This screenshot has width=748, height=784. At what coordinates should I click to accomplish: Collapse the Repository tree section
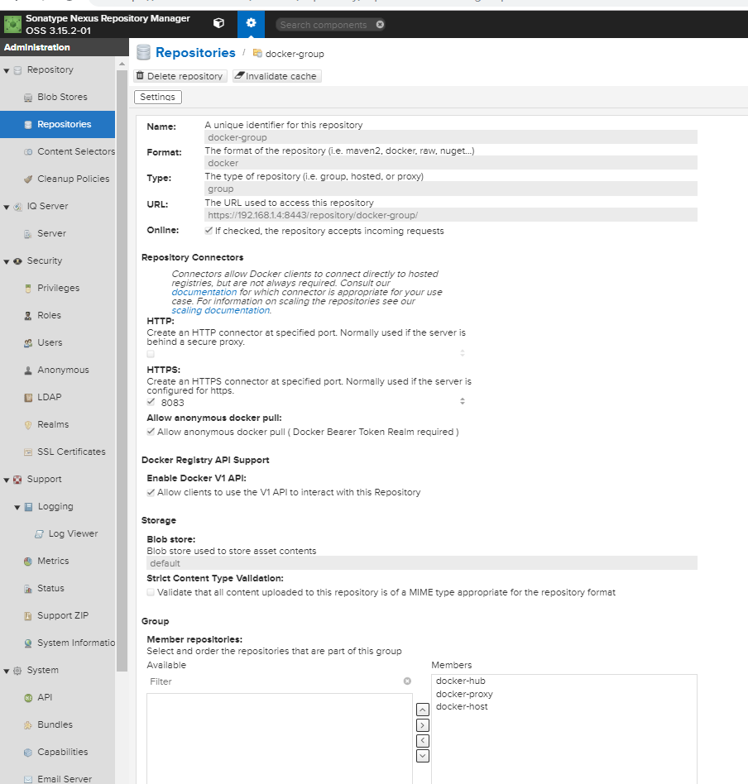(x=7, y=70)
